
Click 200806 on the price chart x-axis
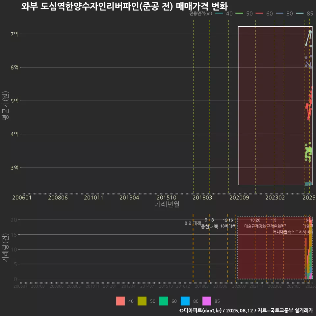(58, 197)
